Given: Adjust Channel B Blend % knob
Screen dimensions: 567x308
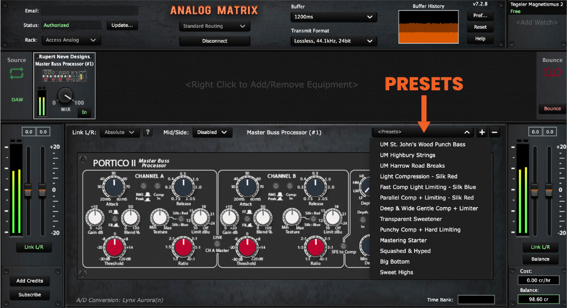Looking at the screenshot, I should 263,218.
